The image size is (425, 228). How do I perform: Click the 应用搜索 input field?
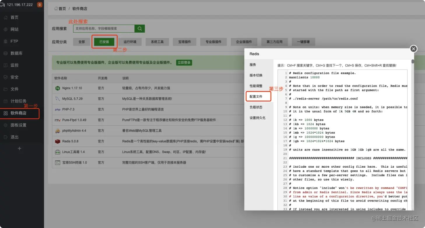(x=104, y=29)
